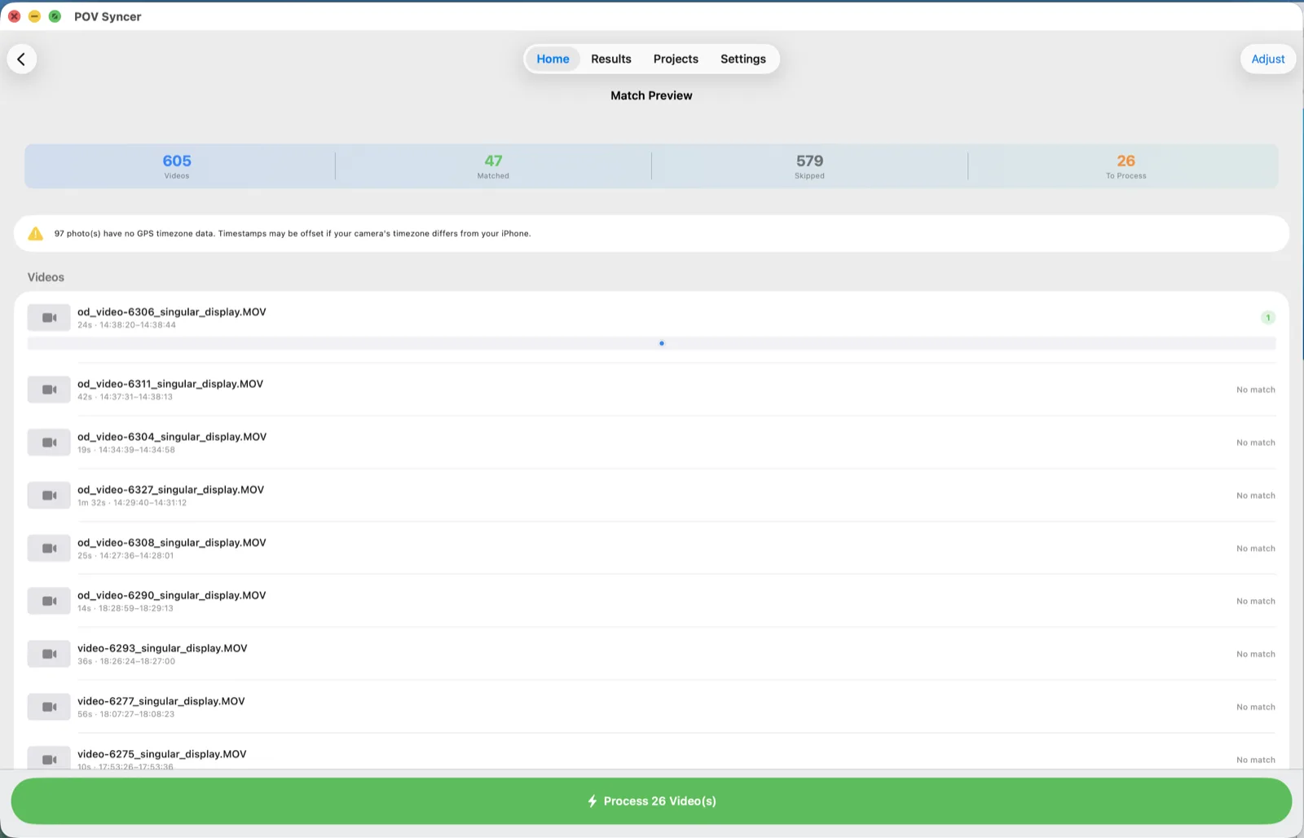
Task: Click No match label for od_video-6308
Action: pyautogui.click(x=1255, y=549)
